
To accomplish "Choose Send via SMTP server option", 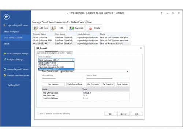I will (x=56, y=63).
